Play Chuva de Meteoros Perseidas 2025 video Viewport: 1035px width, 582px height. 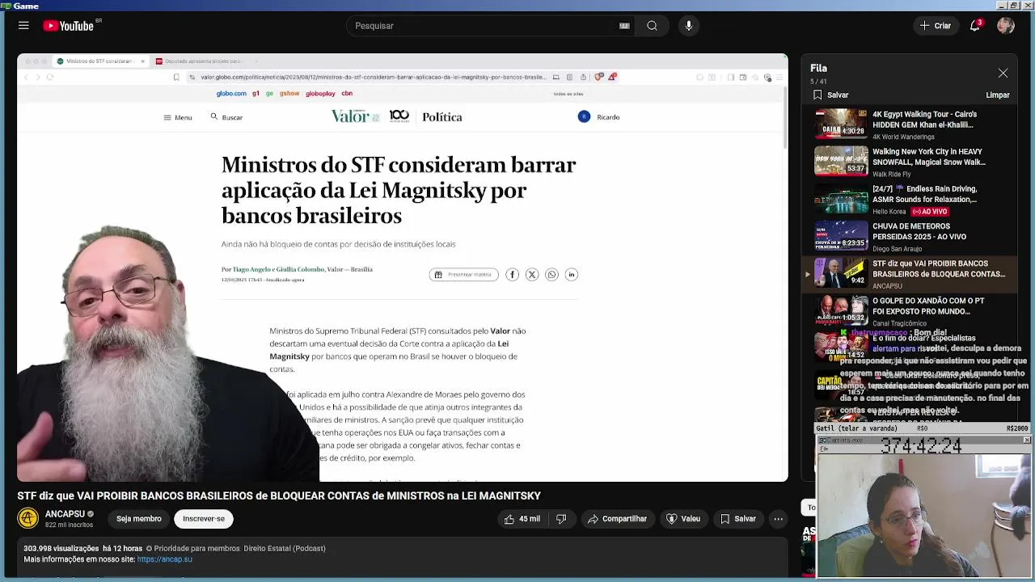coord(910,237)
